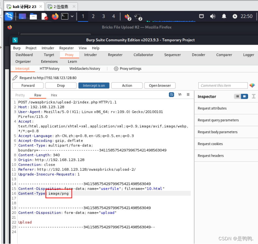Open the network display tray icon
258x244 pixels.
coord(201,16)
